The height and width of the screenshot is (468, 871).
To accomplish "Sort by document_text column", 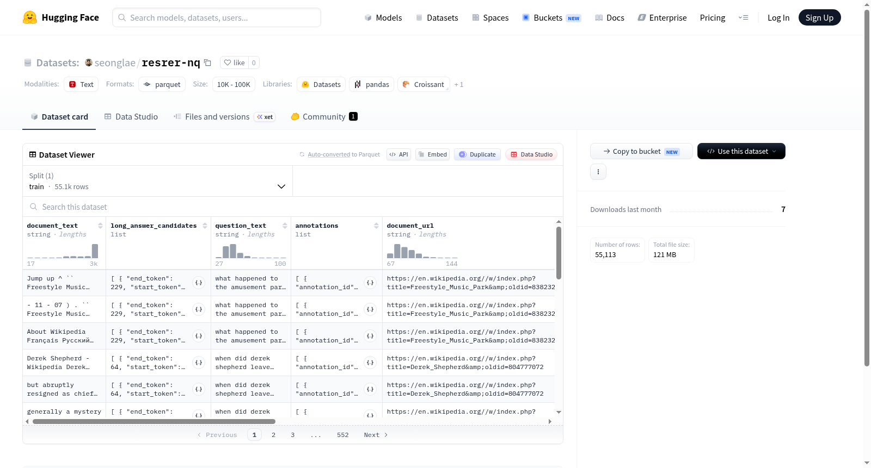I will click(100, 226).
